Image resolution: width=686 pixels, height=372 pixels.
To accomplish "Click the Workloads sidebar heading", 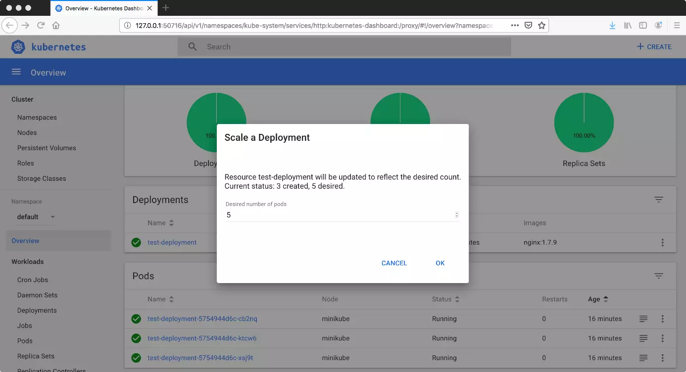I will click(28, 262).
